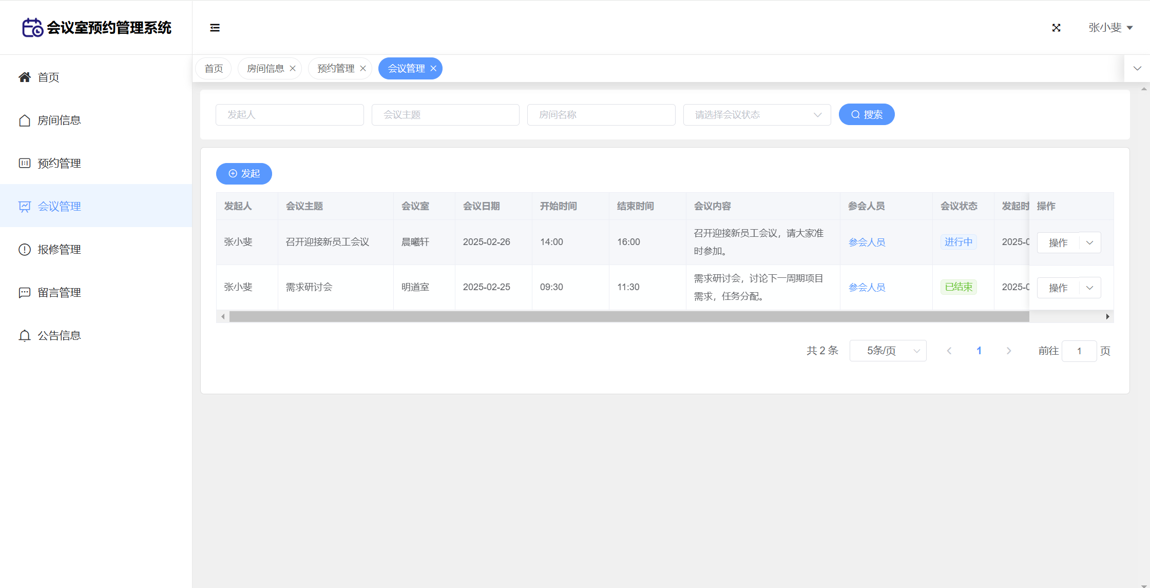Expand the 5条/页 page size selector
This screenshot has height=588, width=1150.
[888, 351]
